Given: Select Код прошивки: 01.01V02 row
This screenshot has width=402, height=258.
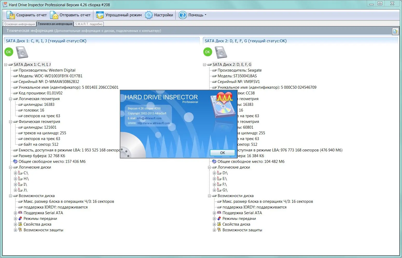Looking at the screenshot, I should [x=40, y=93].
